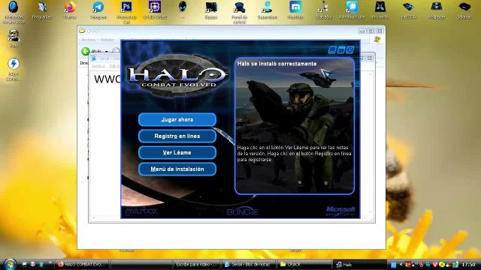Open Panel de control desktop icon
The width and height of the screenshot is (481, 270).
239,12
